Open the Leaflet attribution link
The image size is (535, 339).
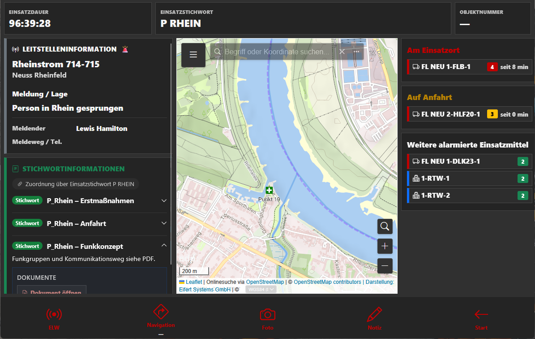tap(193, 282)
